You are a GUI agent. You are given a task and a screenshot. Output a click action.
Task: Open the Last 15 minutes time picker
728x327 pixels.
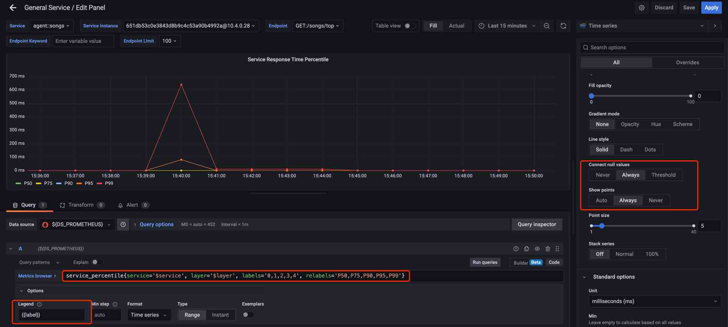point(507,26)
